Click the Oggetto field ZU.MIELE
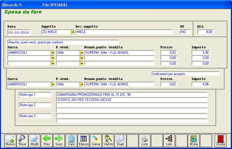232x149 pixels. coord(56,32)
